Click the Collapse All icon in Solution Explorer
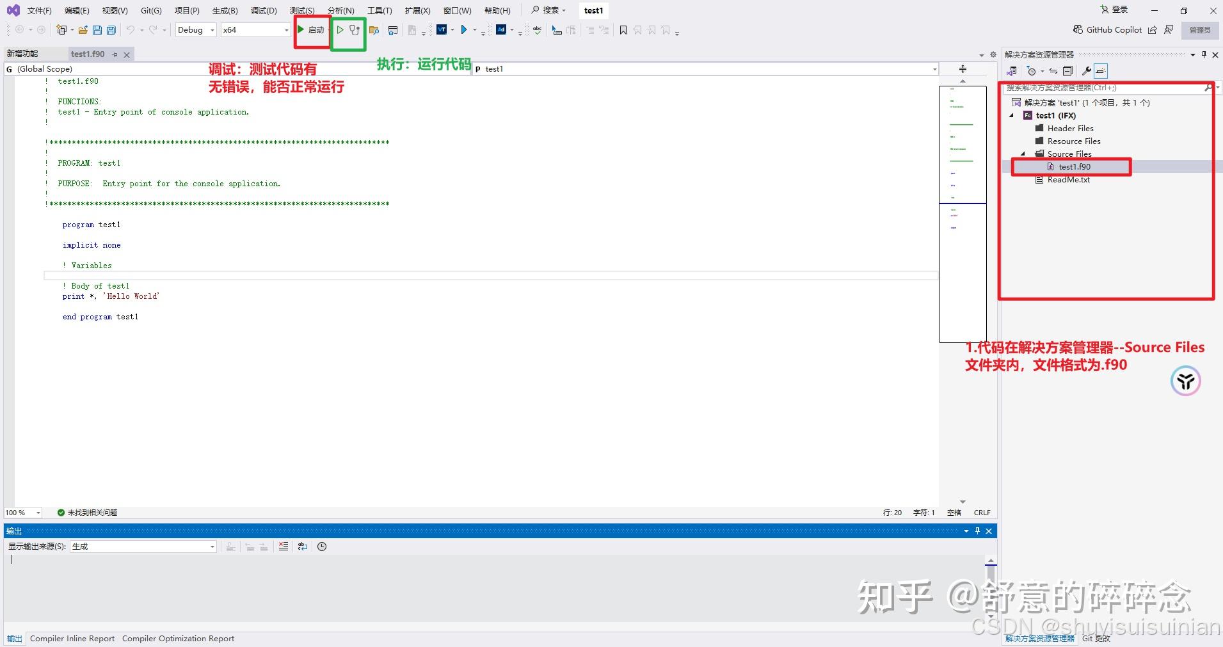 (x=1068, y=71)
